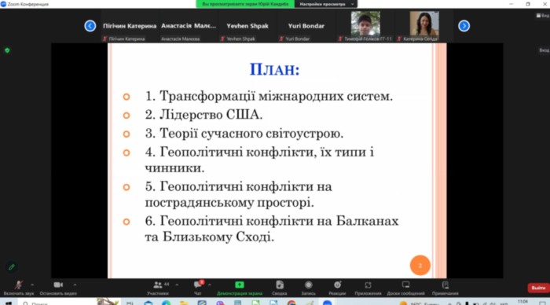Click the green Демонстрация экрана share icon
The width and height of the screenshot is (550, 305).
pyautogui.click(x=240, y=285)
